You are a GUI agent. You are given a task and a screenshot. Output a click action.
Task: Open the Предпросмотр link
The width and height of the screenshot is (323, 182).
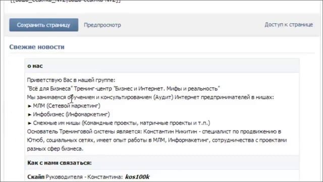pyautogui.click(x=102, y=25)
